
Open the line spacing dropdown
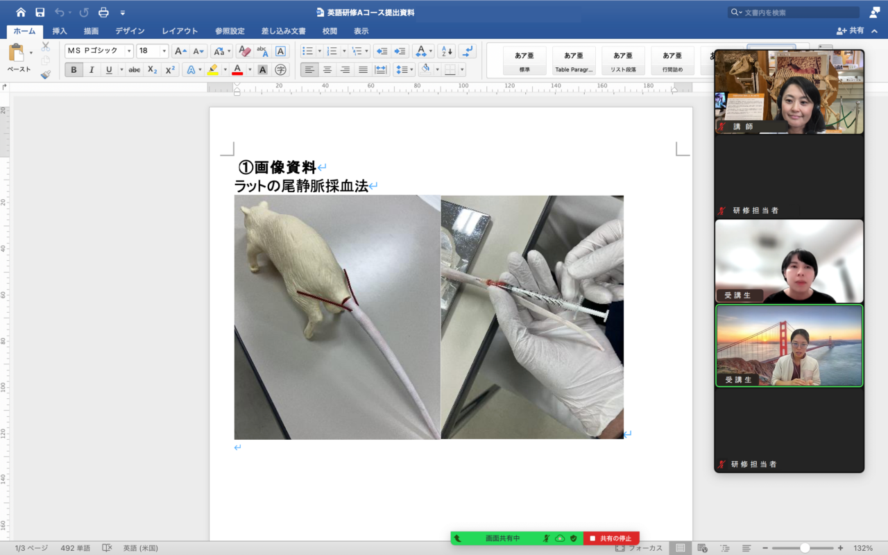click(403, 69)
